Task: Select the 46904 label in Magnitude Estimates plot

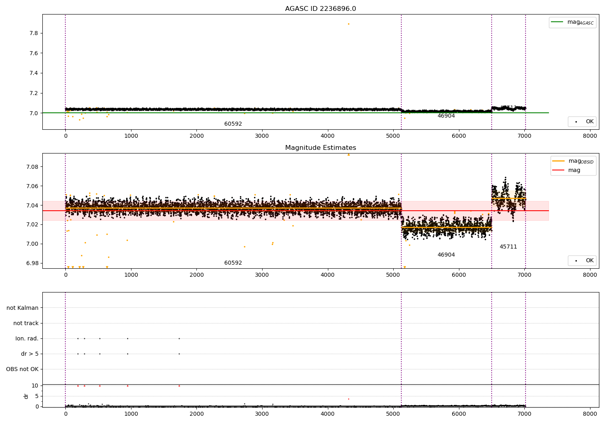Action: pyautogui.click(x=446, y=255)
